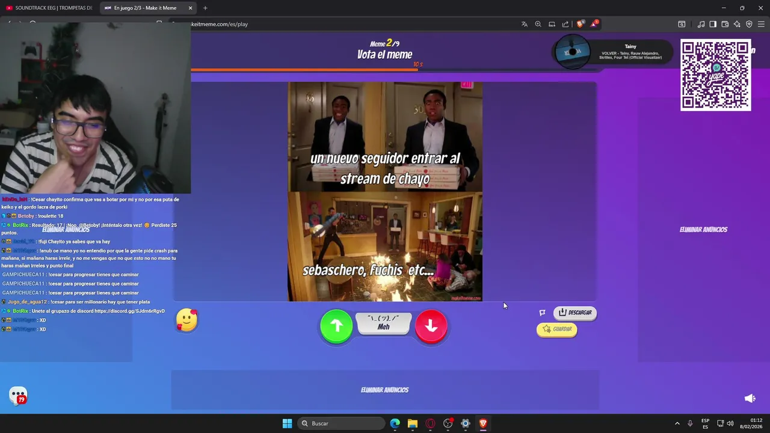Screen dimensions: 770x433
Task: Click the Yape QR code
Action: pyautogui.click(x=716, y=75)
